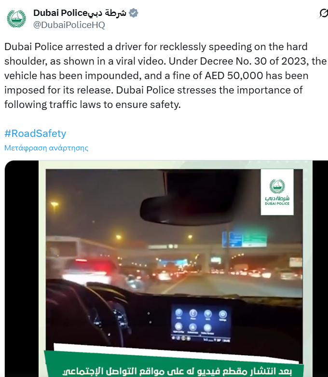328x377 pixels.
Task: Click the Dubai Police logo watermark in video
Action: (x=277, y=192)
